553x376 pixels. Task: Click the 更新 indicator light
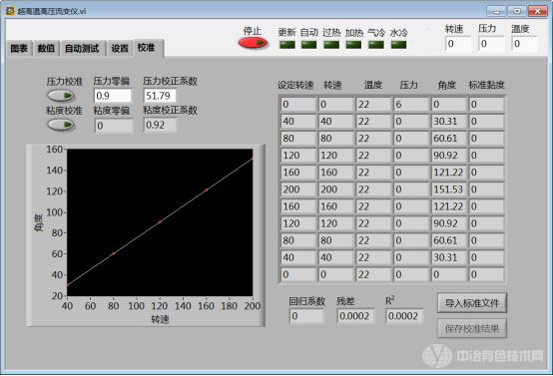(x=287, y=45)
